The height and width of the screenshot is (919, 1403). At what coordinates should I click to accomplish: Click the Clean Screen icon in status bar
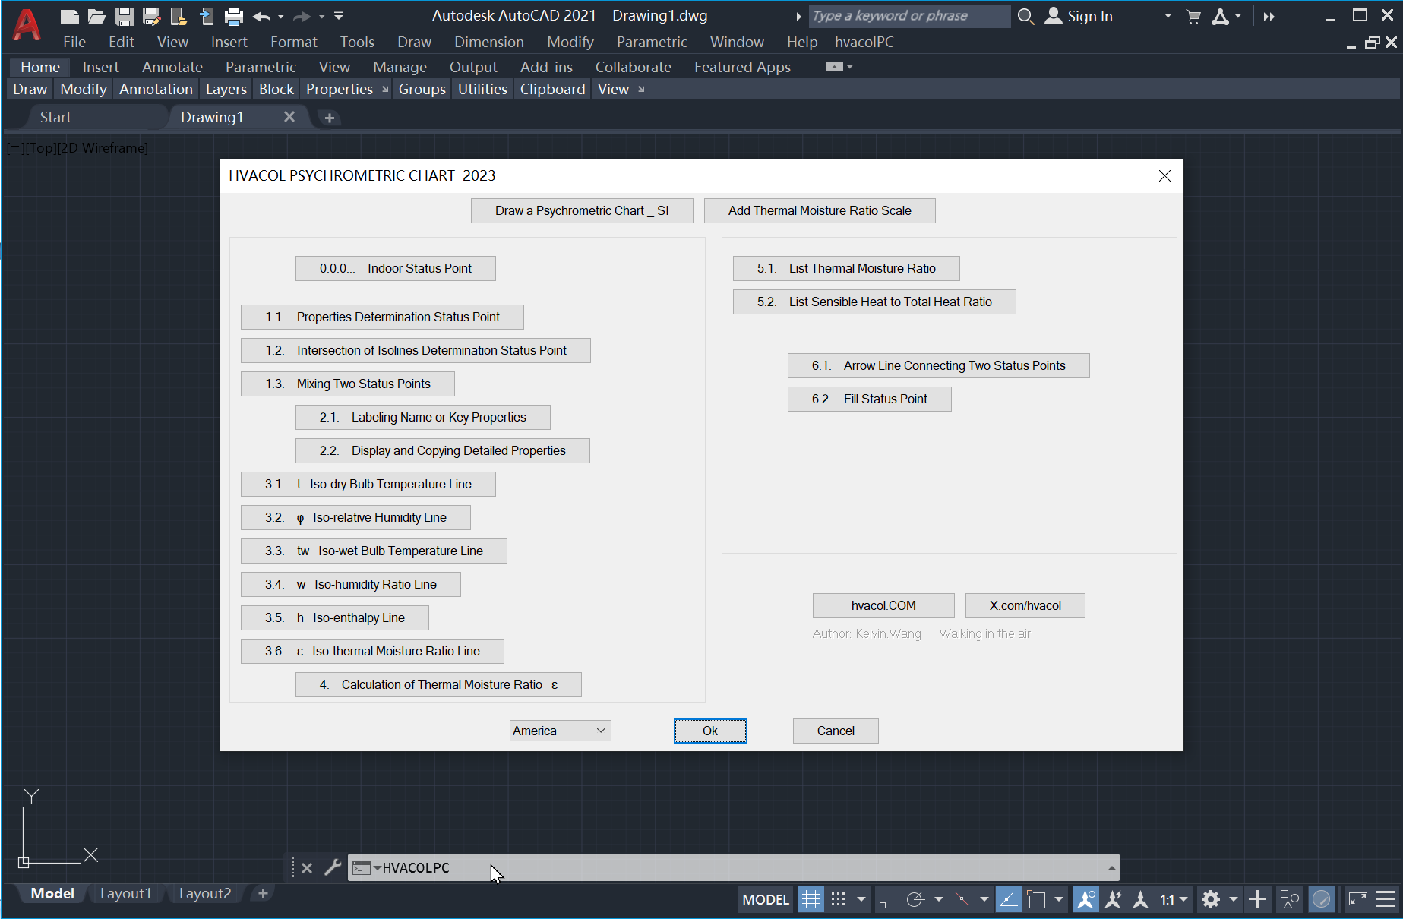coord(1357,900)
